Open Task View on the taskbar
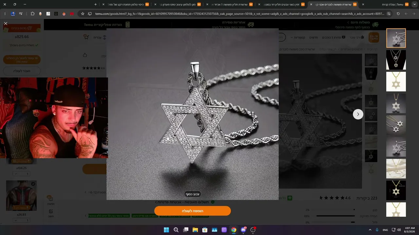 [186, 230]
